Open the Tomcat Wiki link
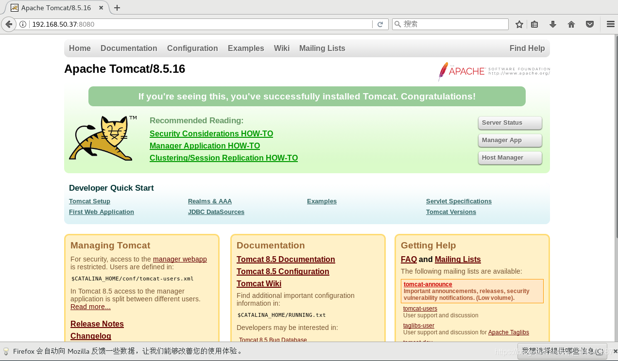618x361 pixels. tap(259, 283)
